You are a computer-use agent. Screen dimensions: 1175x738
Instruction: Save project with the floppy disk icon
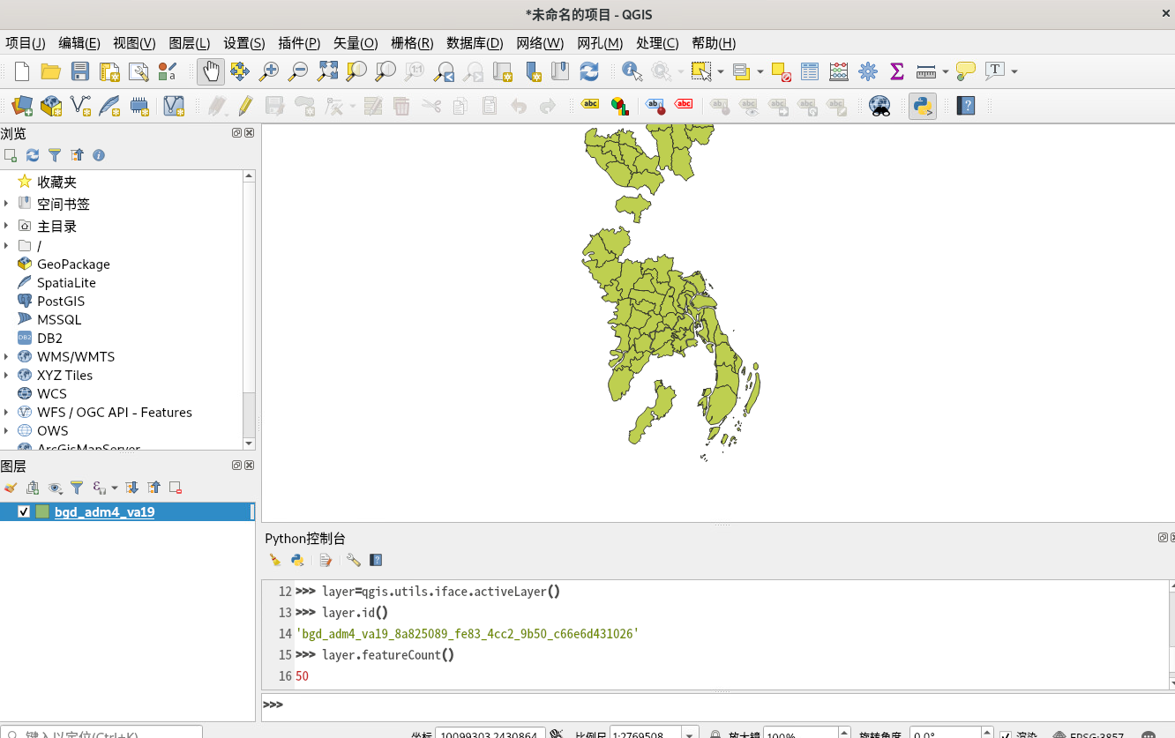click(x=80, y=71)
